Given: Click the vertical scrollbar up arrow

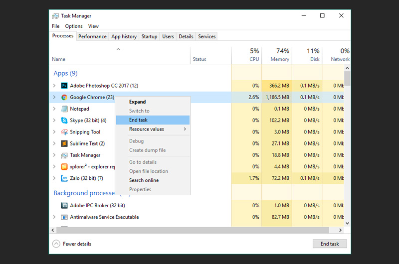Looking at the screenshot, I should 347,68.
